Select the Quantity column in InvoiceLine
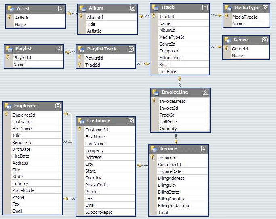The width and height of the screenshot is (276, 219). [184, 129]
